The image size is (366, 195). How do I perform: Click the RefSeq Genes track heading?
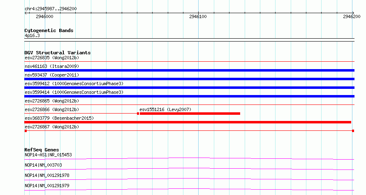click(x=42, y=150)
